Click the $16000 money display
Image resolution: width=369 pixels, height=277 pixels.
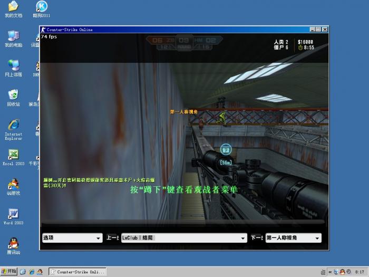point(305,42)
